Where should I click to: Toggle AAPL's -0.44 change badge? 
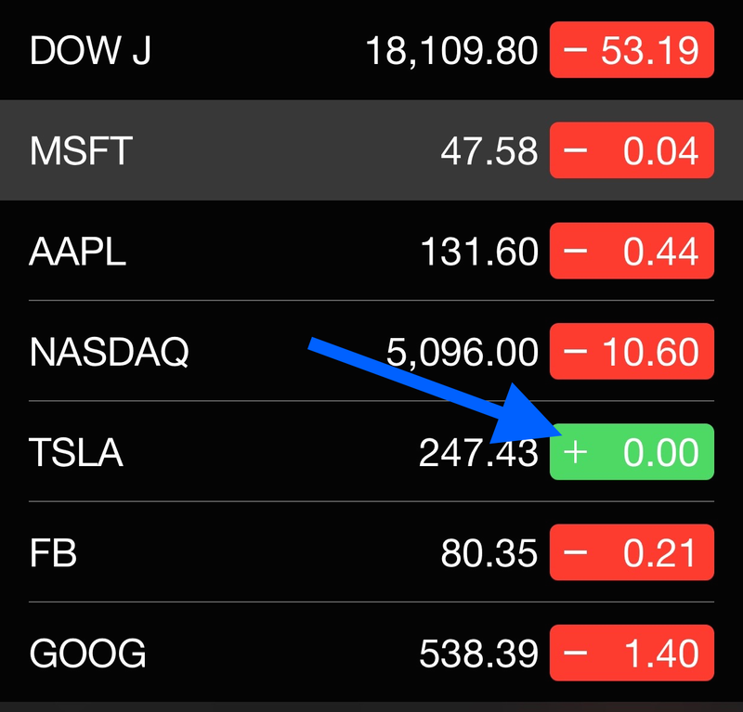(632, 251)
